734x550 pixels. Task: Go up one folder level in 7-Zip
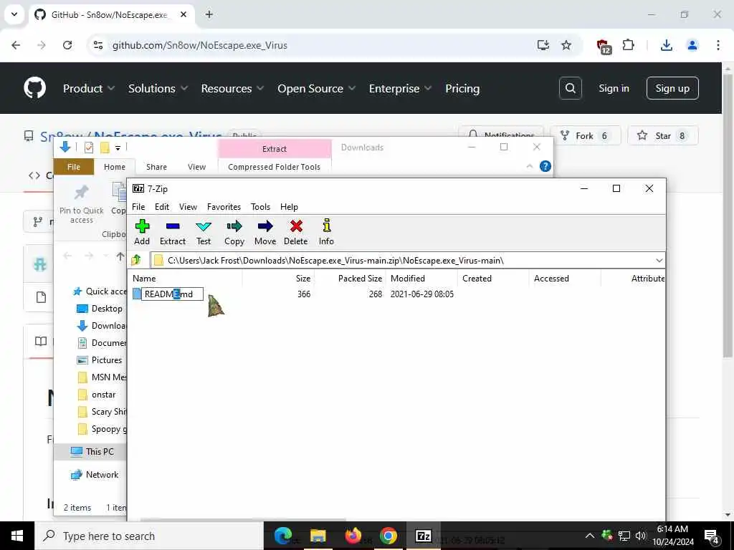coord(136,260)
